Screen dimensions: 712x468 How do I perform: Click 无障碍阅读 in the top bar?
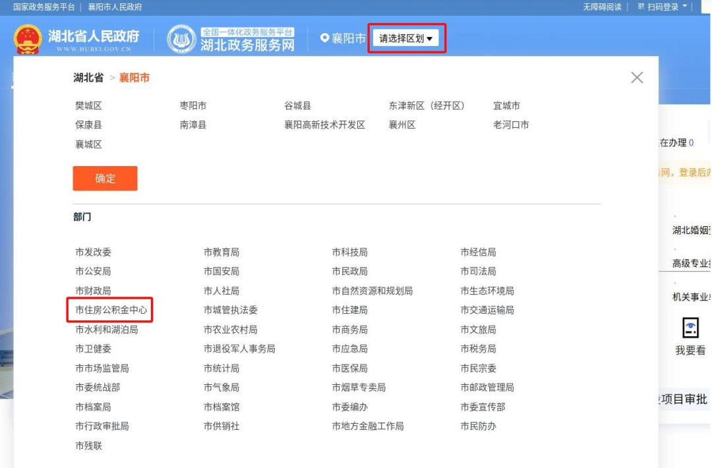602,7
